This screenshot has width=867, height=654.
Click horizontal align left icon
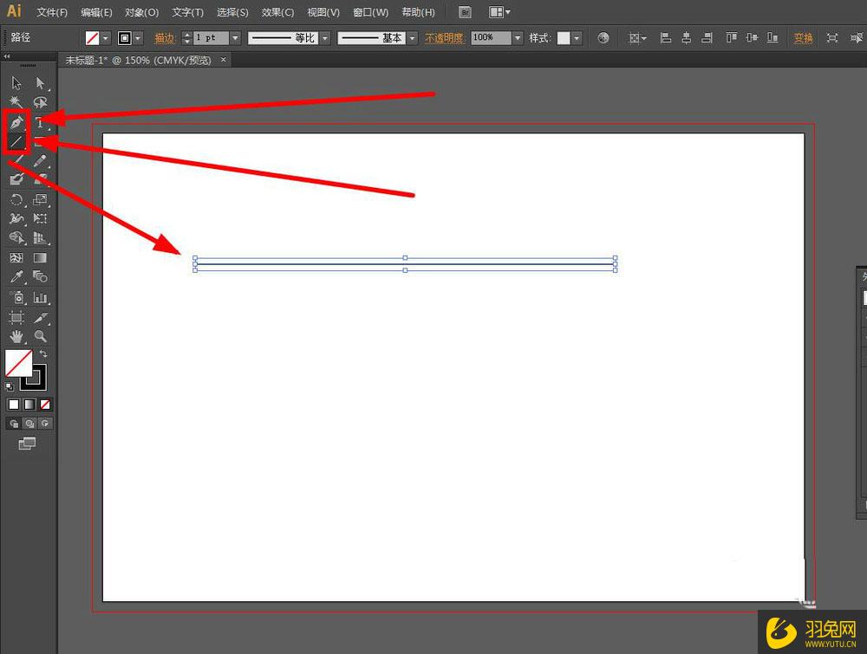point(666,38)
